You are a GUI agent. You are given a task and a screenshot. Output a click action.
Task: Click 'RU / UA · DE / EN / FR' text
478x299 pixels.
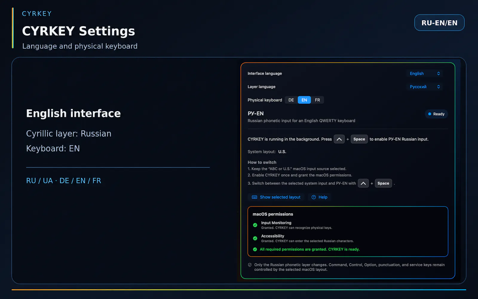pyautogui.click(x=64, y=181)
